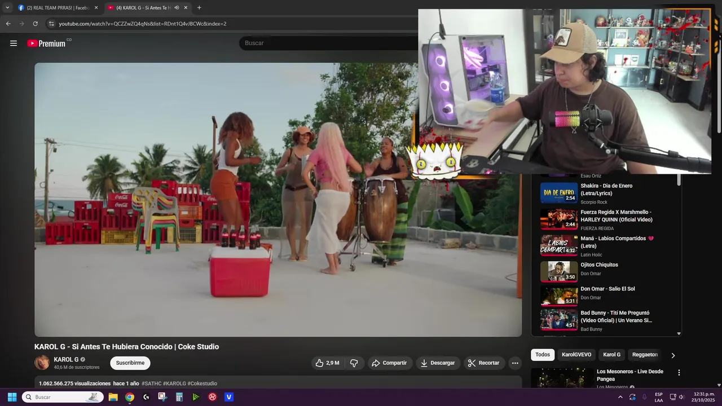Screen dimensions: 722x406
Task: Focus the YouTube Buscar search field
Action: point(327,43)
